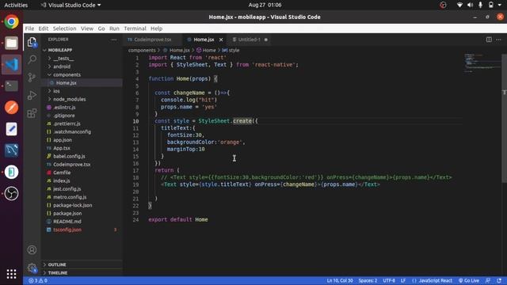
Task: Click Go Live in status bar
Action: 469,281
